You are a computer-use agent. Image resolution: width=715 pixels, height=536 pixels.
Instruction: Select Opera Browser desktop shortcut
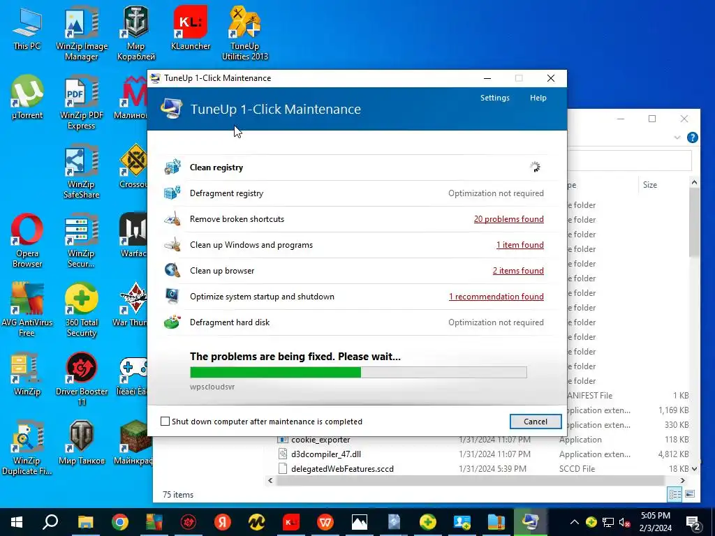tap(27, 241)
